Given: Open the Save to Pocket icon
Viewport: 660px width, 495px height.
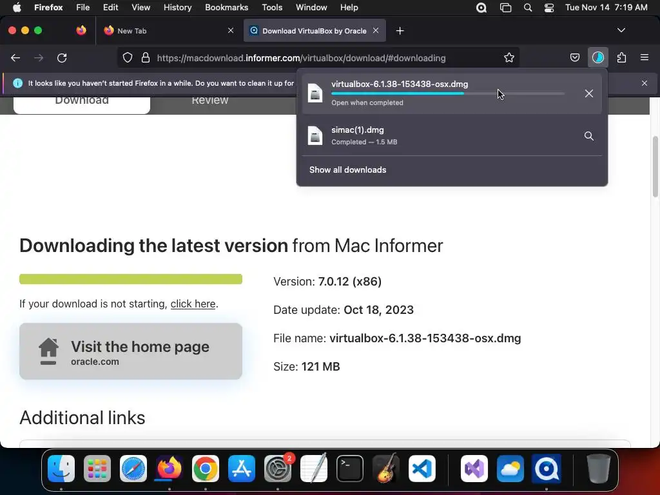Looking at the screenshot, I should [574, 57].
